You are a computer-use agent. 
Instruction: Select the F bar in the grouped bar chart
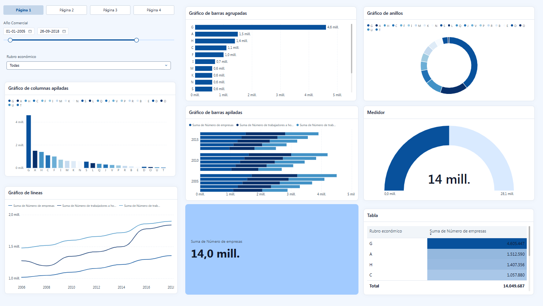point(209,55)
